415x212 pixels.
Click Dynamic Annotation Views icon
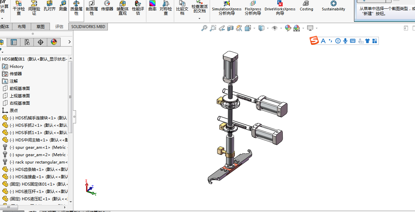click(239, 28)
